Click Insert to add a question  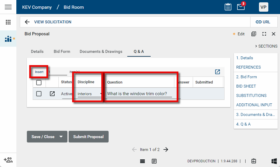click(39, 72)
